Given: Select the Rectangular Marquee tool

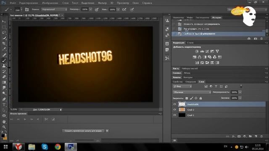Looking at the screenshot, I should tap(4, 27).
